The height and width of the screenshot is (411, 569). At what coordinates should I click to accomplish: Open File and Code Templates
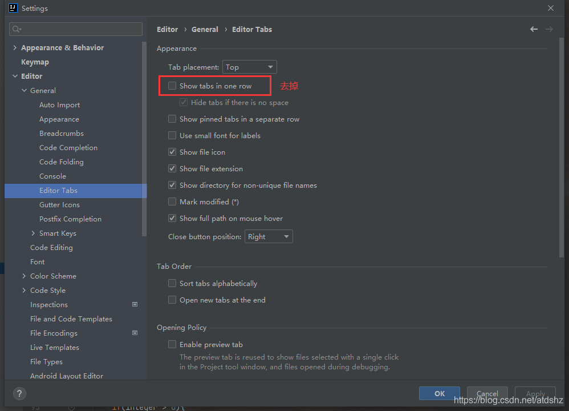(x=71, y=319)
